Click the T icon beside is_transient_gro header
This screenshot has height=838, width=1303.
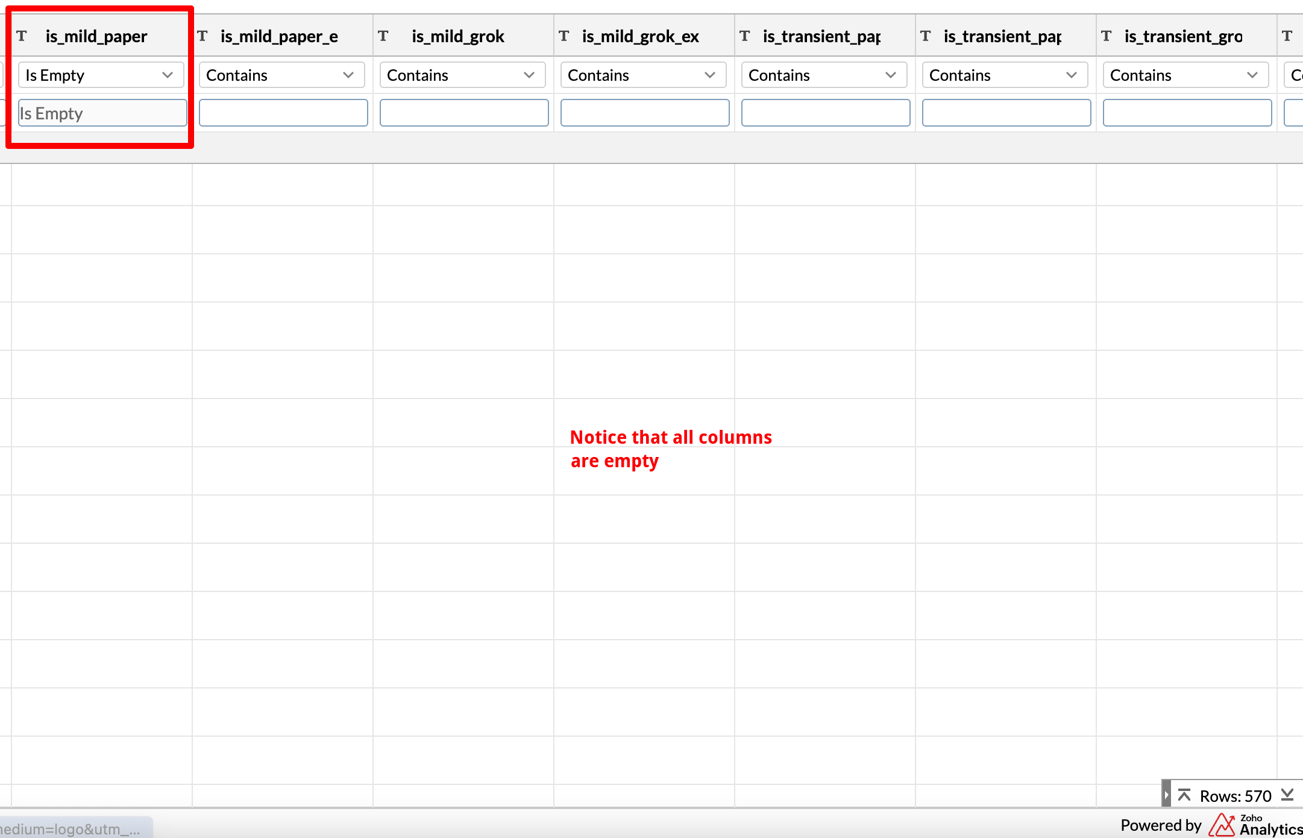pyautogui.click(x=1107, y=36)
